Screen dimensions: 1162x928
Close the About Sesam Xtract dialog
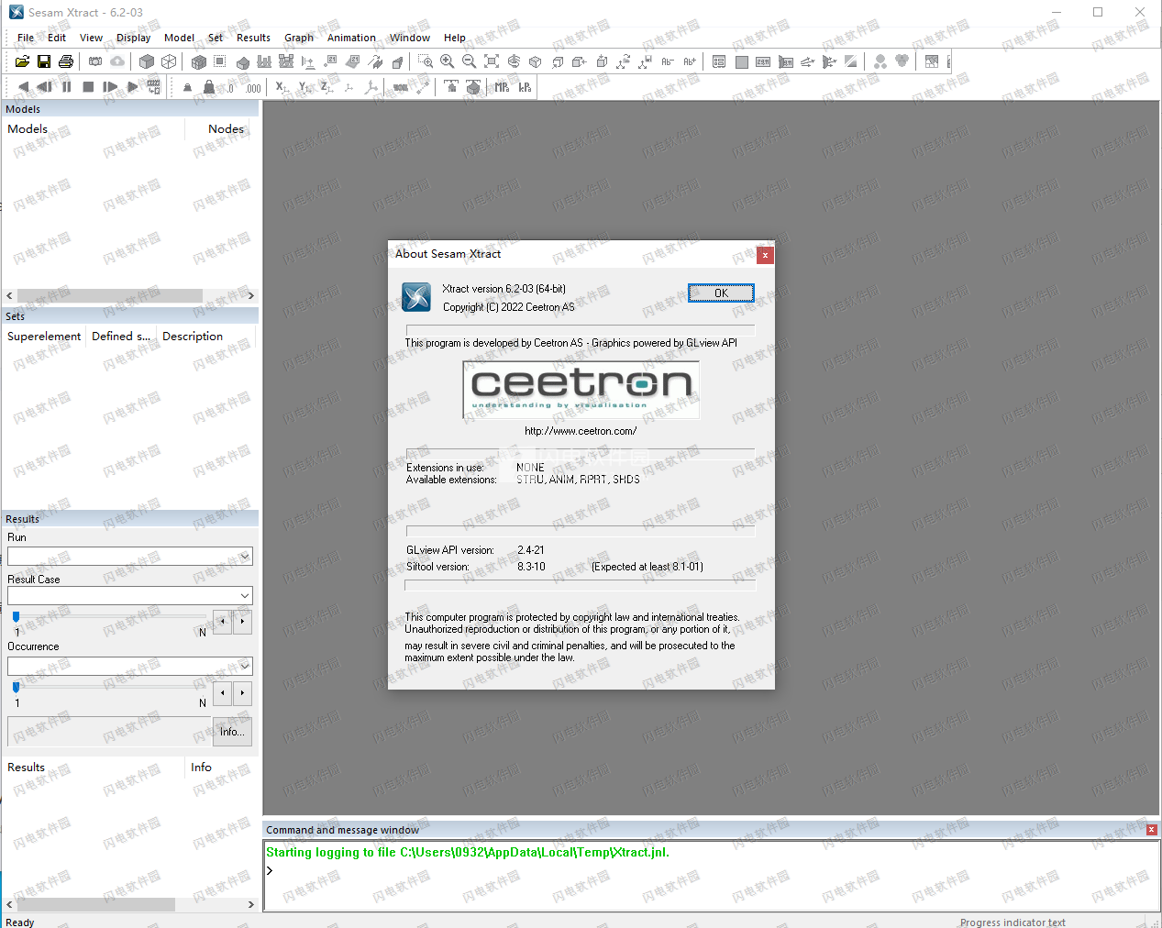click(765, 255)
